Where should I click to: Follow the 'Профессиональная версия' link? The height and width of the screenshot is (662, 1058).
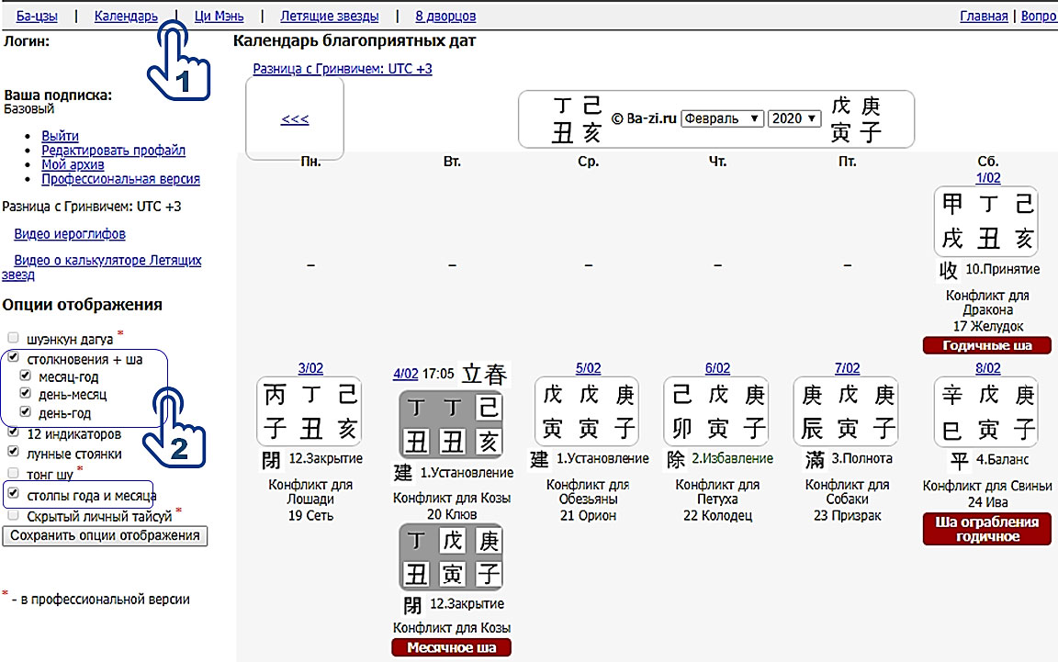(x=120, y=179)
